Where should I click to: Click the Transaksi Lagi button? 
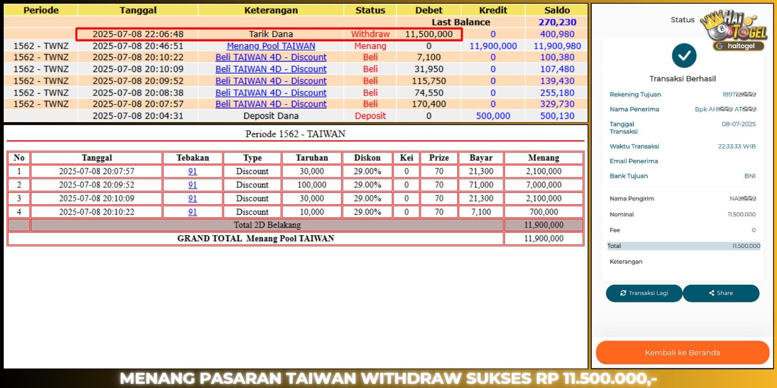(644, 293)
